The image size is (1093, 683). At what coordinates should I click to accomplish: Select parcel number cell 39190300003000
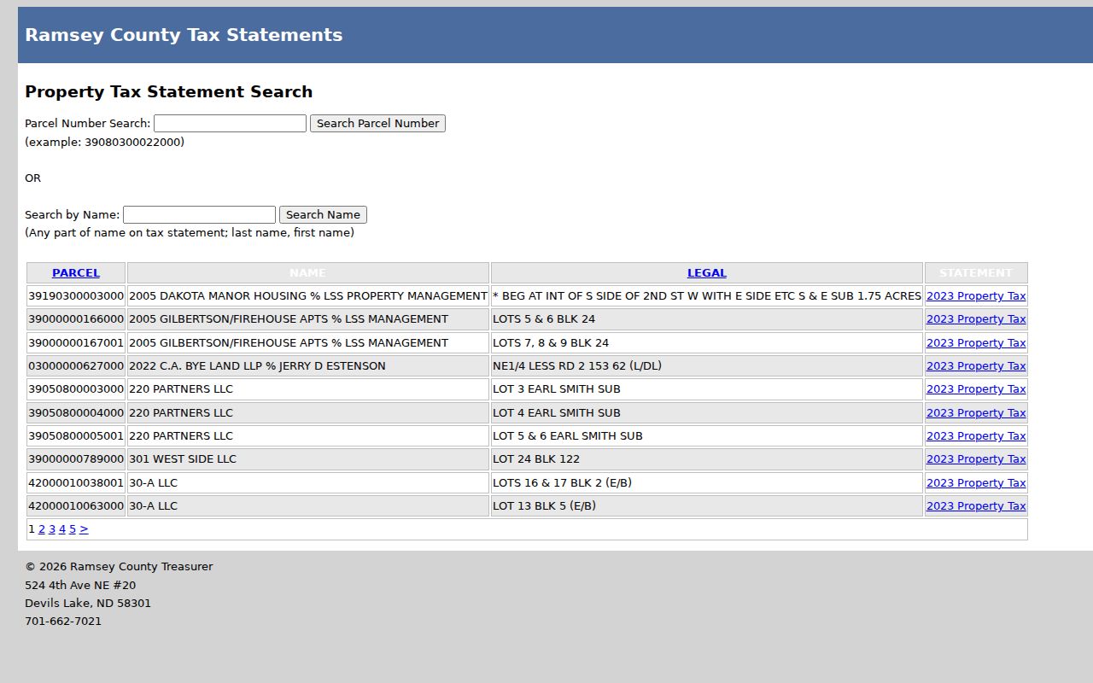coord(76,296)
